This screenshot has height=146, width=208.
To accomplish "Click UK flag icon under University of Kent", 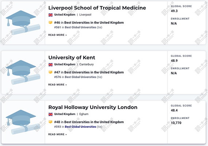I will coord(51,64).
